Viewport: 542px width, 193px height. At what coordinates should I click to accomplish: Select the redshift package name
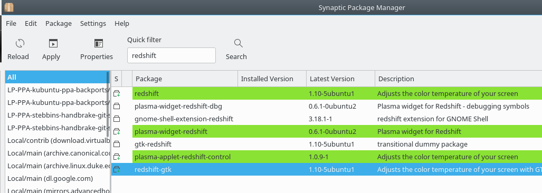147,93
